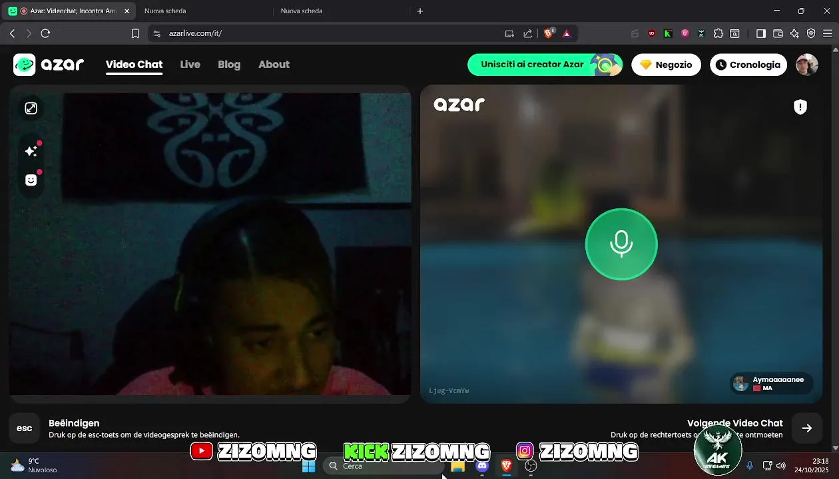
Task: Open the pink shield extension
Action: click(685, 33)
